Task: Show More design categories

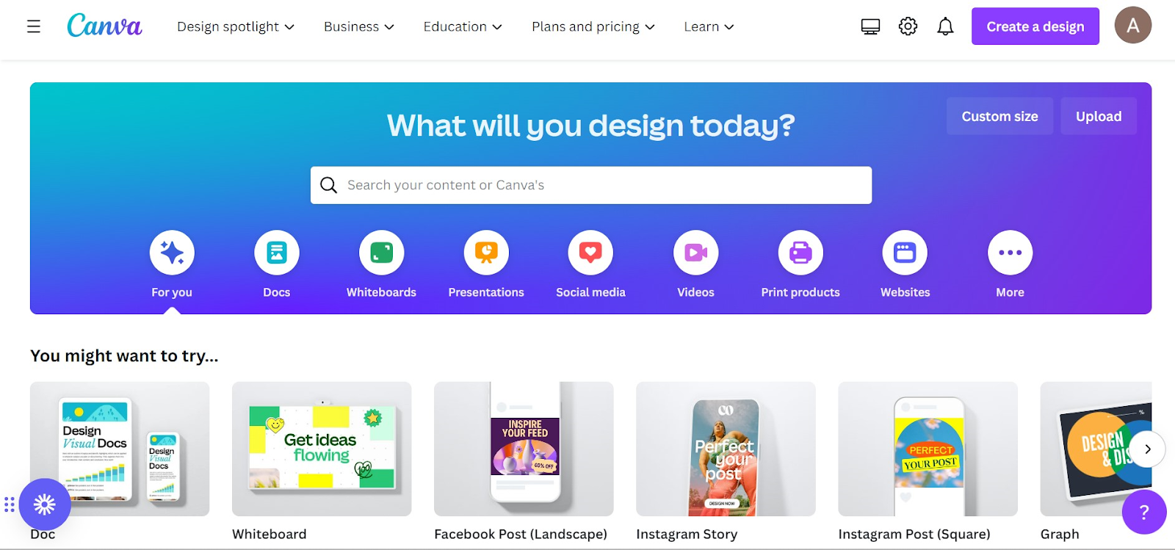Action: point(1010,253)
